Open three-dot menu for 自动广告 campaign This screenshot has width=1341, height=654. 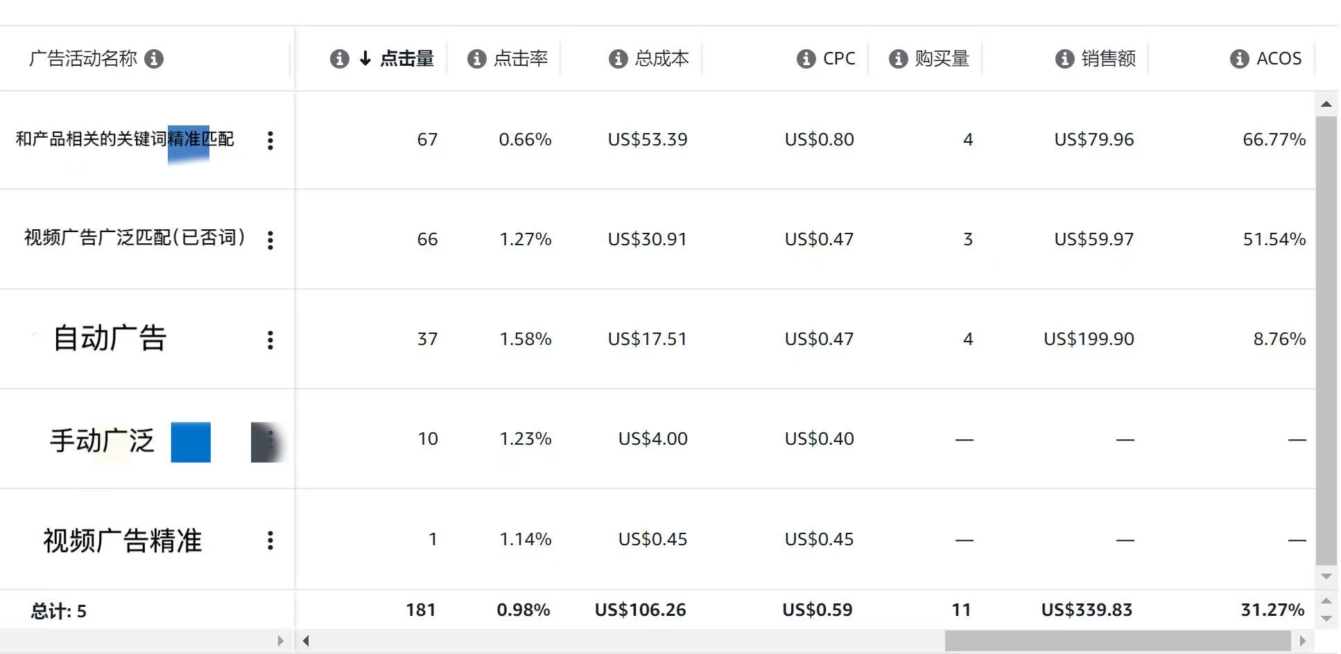(270, 339)
